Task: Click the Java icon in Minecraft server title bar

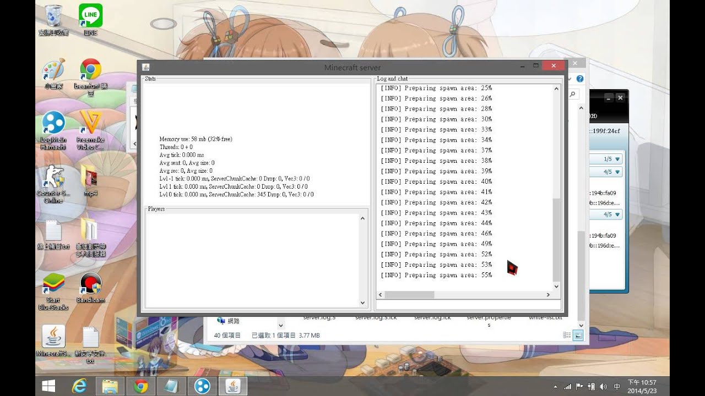Action: point(146,67)
